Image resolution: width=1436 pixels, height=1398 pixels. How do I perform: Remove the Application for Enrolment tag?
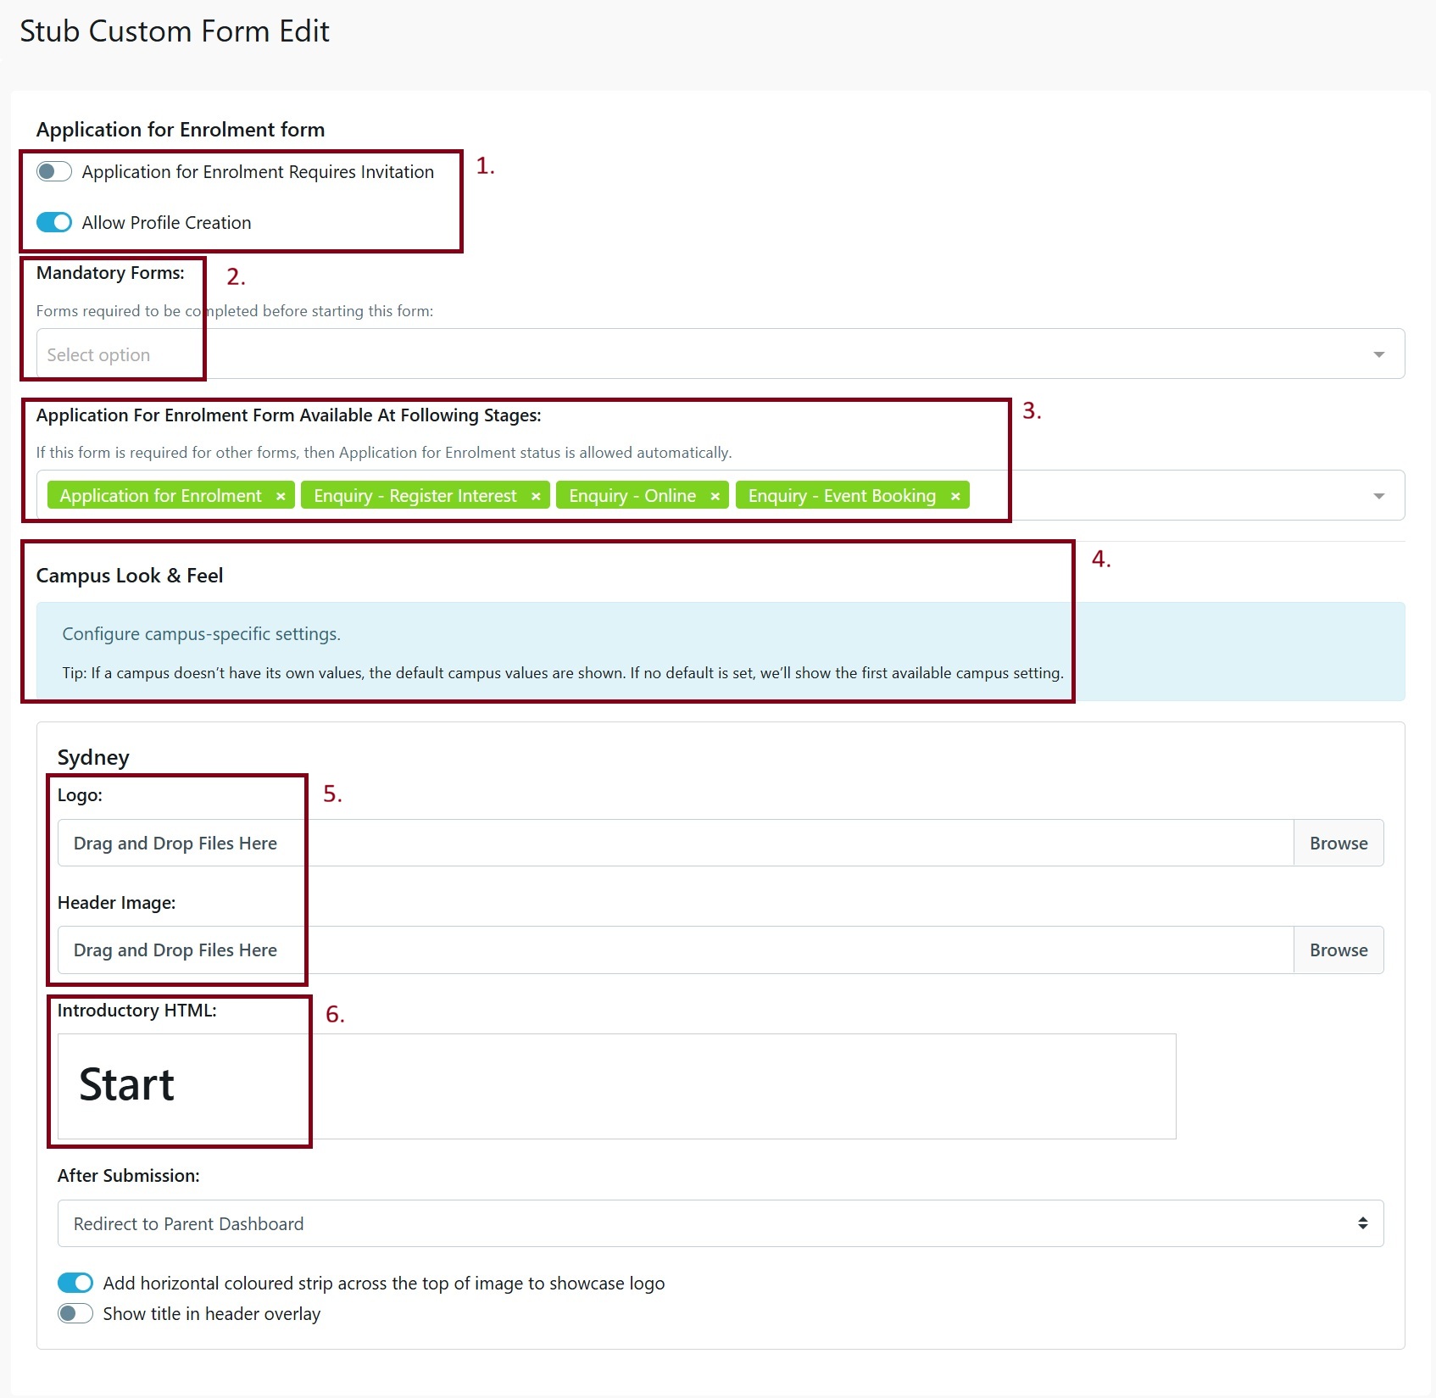[281, 495]
